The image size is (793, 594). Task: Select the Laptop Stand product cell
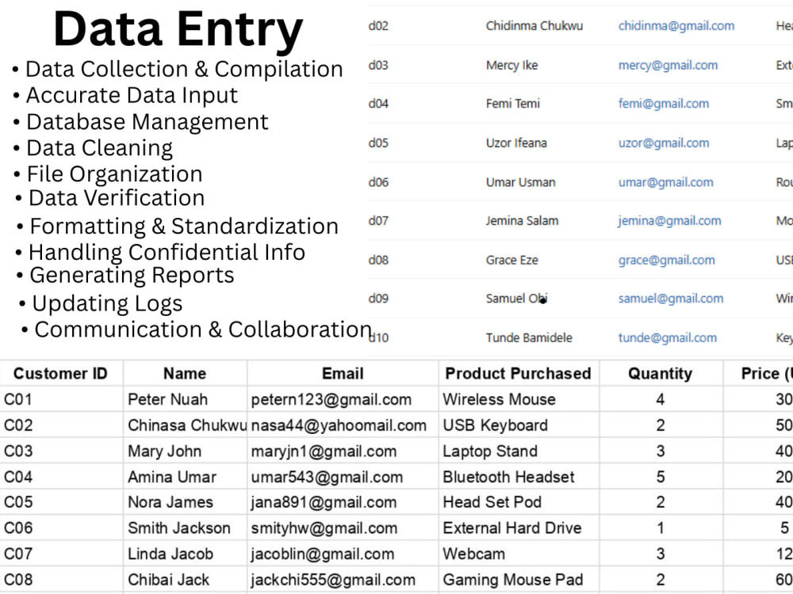519,451
